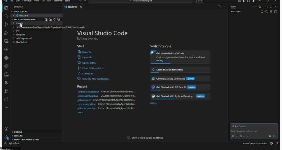Uncheck Show welcome page on startup

click(129, 138)
